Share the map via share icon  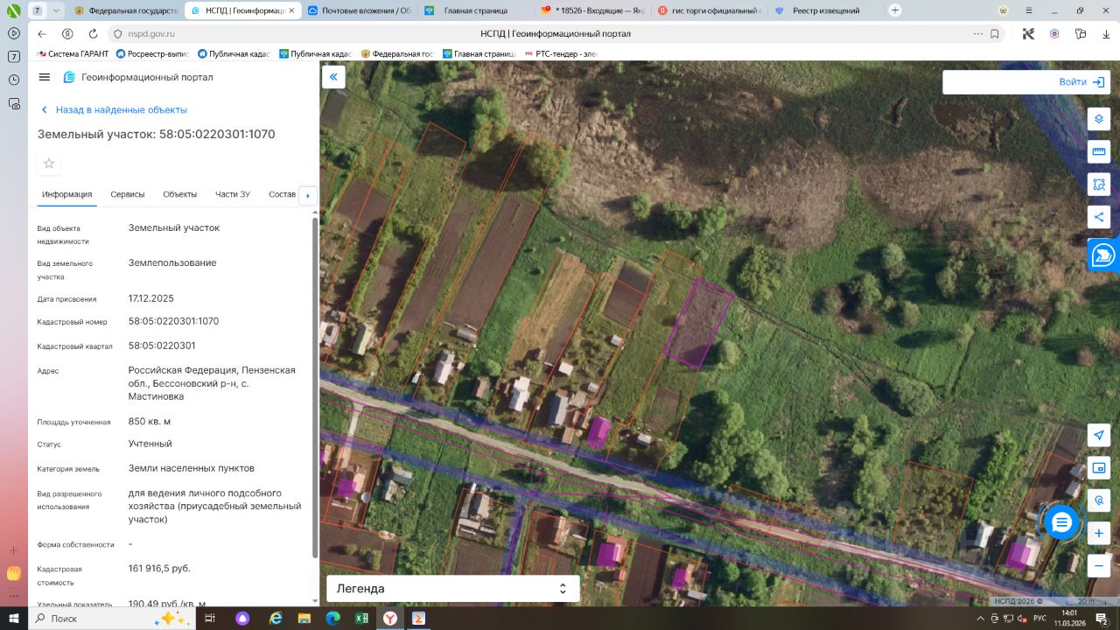pyautogui.click(x=1099, y=217)
